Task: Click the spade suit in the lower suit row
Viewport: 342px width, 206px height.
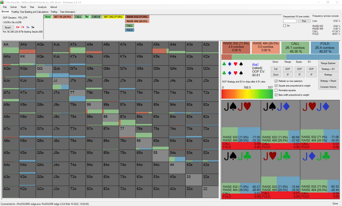Action: coord(241,73)
